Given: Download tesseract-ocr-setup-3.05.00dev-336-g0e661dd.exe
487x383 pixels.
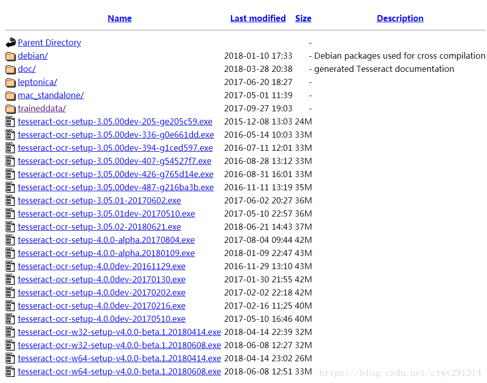Looking at the screenshot, I should coord(116,135).
